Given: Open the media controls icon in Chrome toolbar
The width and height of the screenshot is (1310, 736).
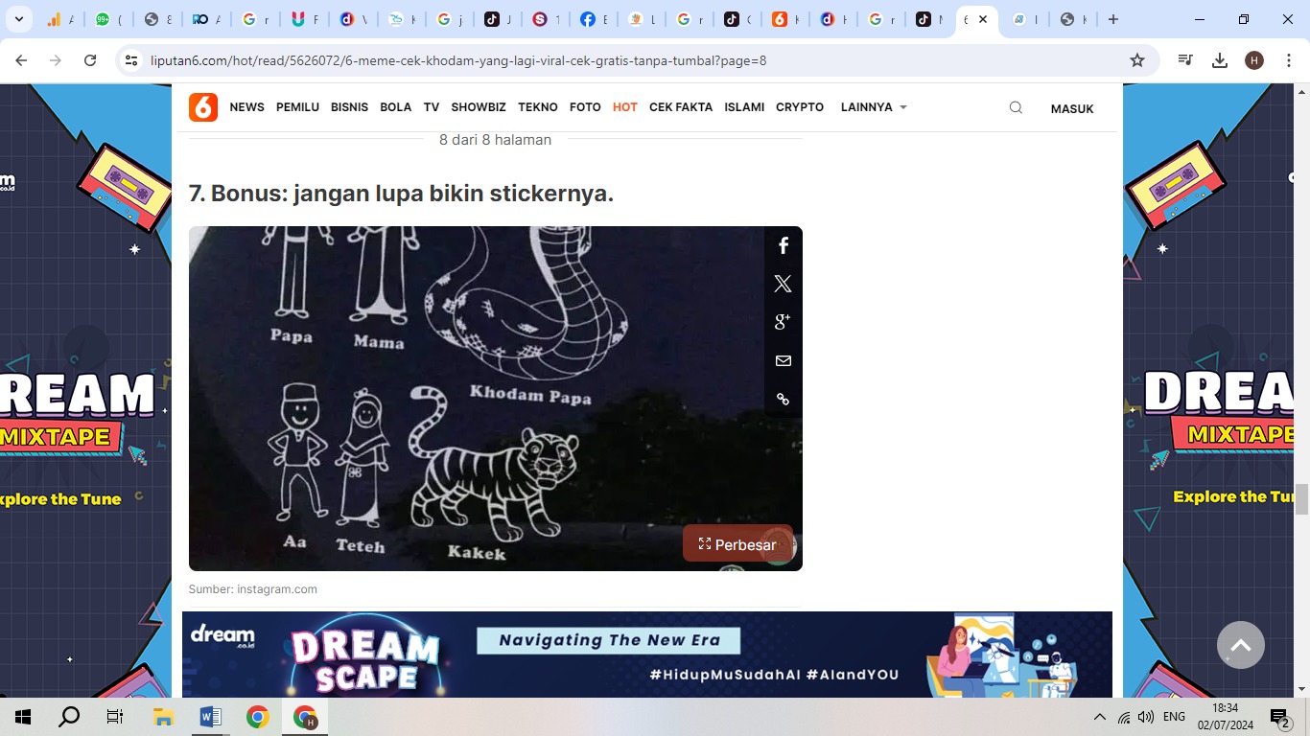Looking at the screenshot, I should [1184, 59].
